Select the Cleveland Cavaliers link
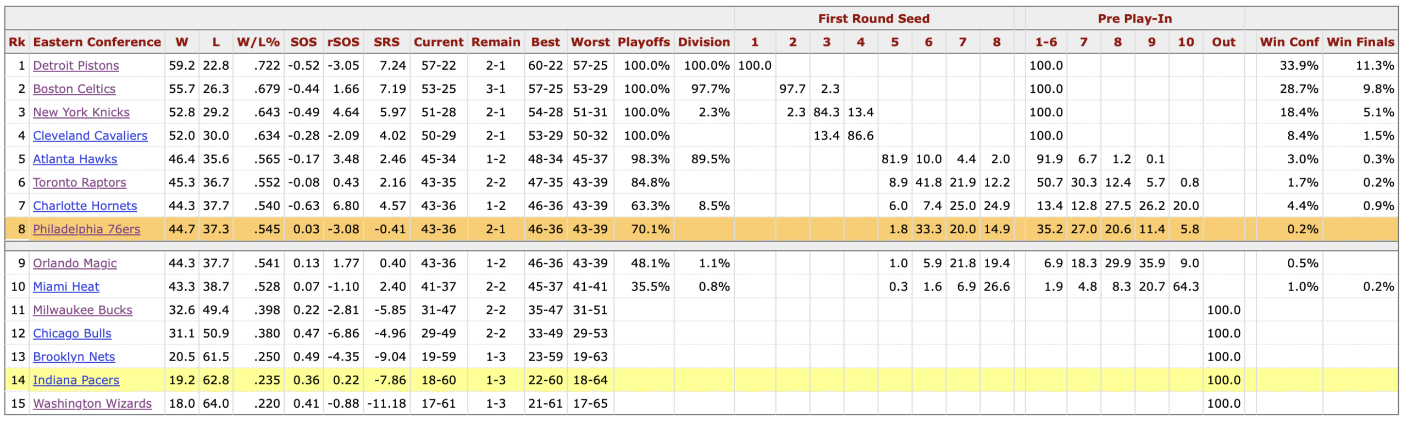 (x=90, y=136)
